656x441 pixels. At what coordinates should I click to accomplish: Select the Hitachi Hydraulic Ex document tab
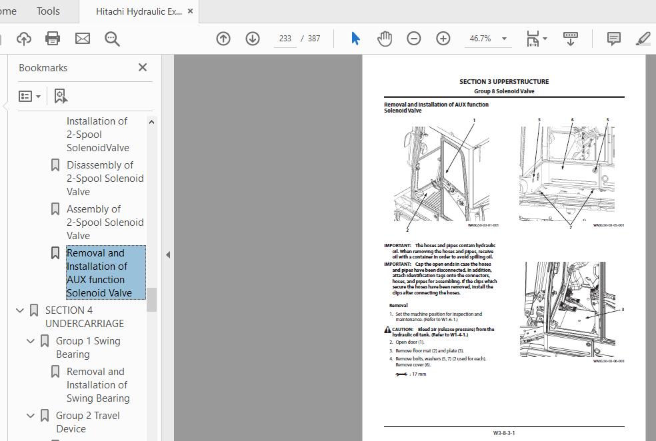139,11
